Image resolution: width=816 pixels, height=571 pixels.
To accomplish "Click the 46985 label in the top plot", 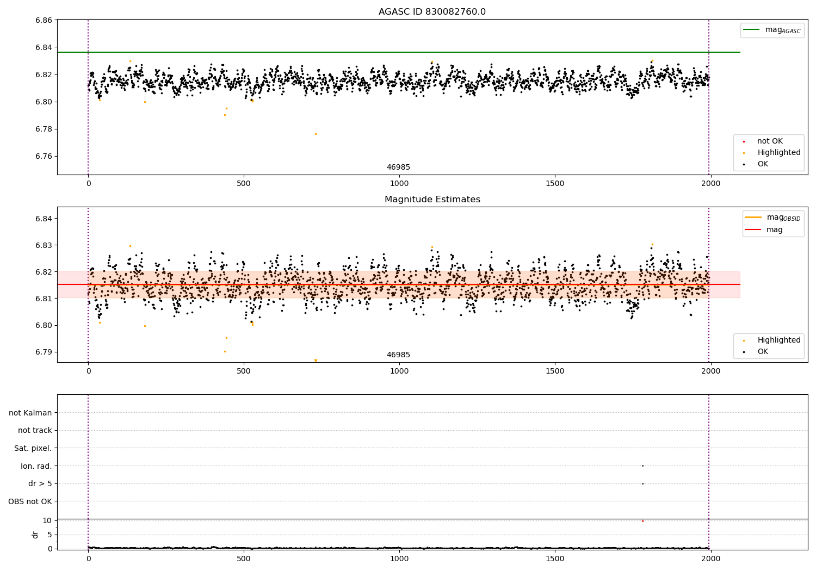I will 398,167.
